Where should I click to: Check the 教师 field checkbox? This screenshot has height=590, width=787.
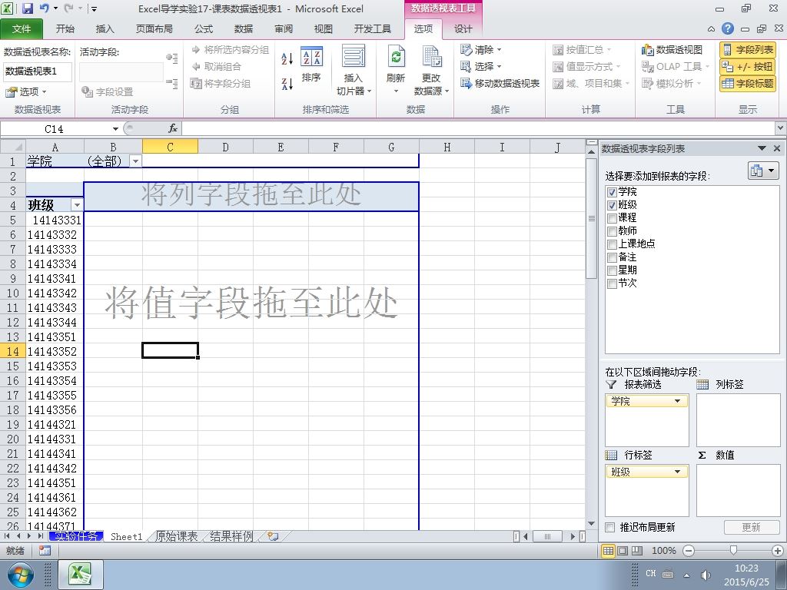[x=612, y=230]
